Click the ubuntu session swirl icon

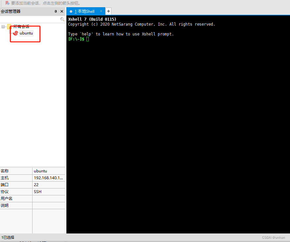[x=15, y=33]
